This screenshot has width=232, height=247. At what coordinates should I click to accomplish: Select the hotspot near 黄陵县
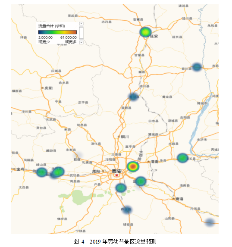click(x=134, y=97)
